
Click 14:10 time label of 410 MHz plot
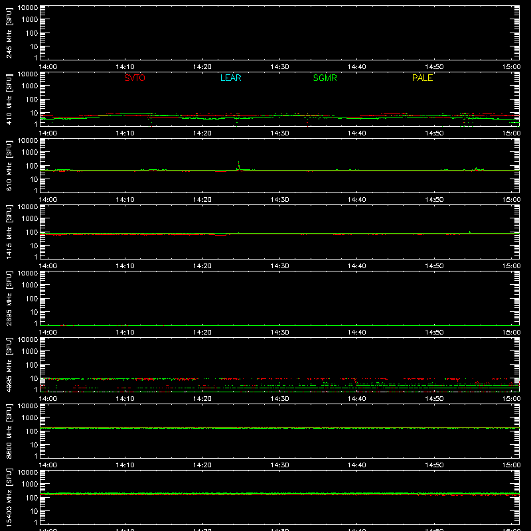pos(125,133)
